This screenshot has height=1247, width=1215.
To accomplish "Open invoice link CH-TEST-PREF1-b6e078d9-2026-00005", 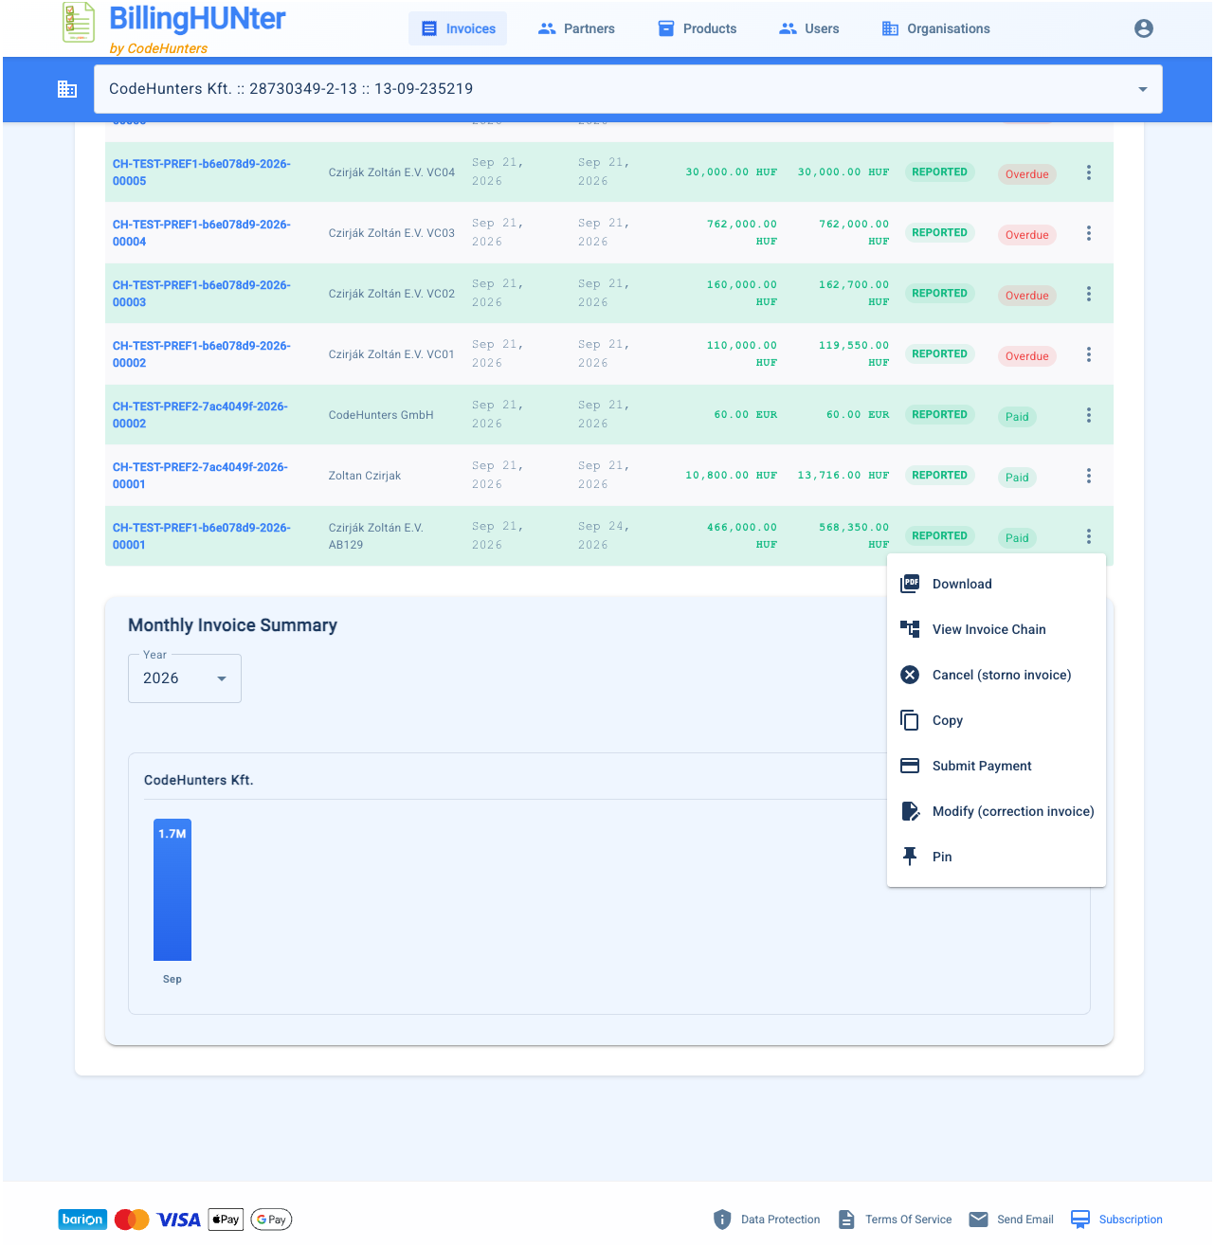I will pos(201,172).
